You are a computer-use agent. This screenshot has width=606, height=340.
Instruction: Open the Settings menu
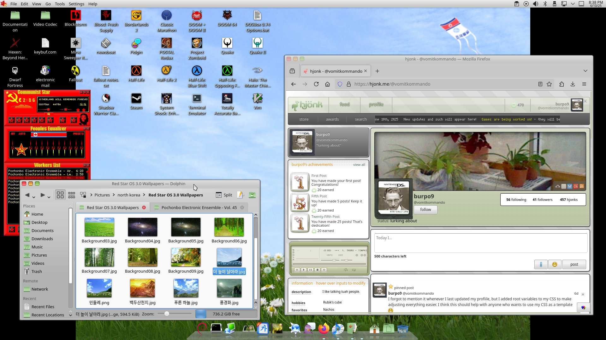click(76, 4)
